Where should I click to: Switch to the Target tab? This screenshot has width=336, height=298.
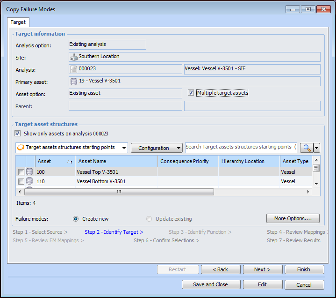(x=18, y=22)
